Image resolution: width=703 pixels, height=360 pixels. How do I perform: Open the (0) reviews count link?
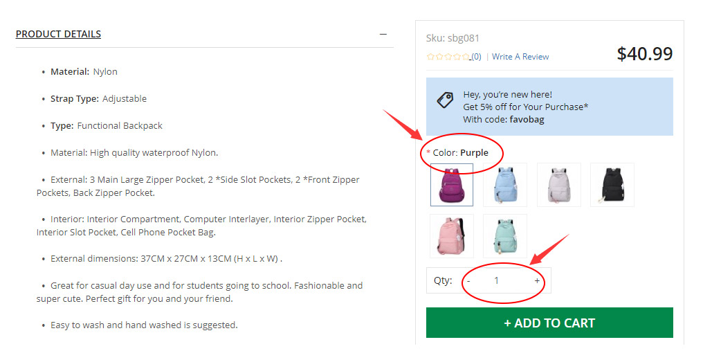(476, 57)
